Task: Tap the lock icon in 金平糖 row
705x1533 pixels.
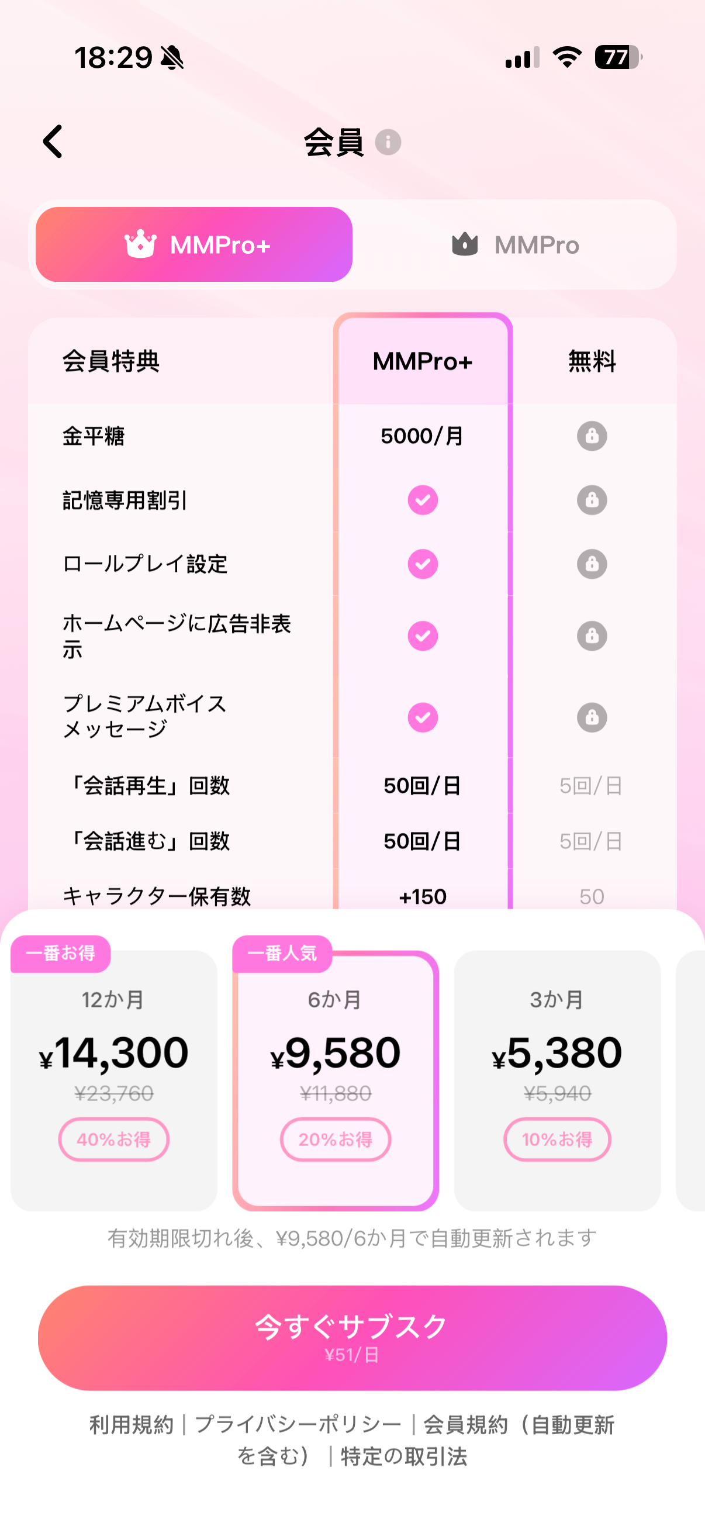Action: [592, 436]
